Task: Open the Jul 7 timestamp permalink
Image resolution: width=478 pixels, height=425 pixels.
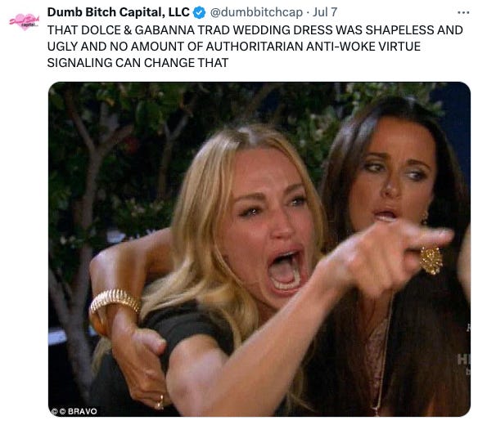Action: tap(325, 12)
